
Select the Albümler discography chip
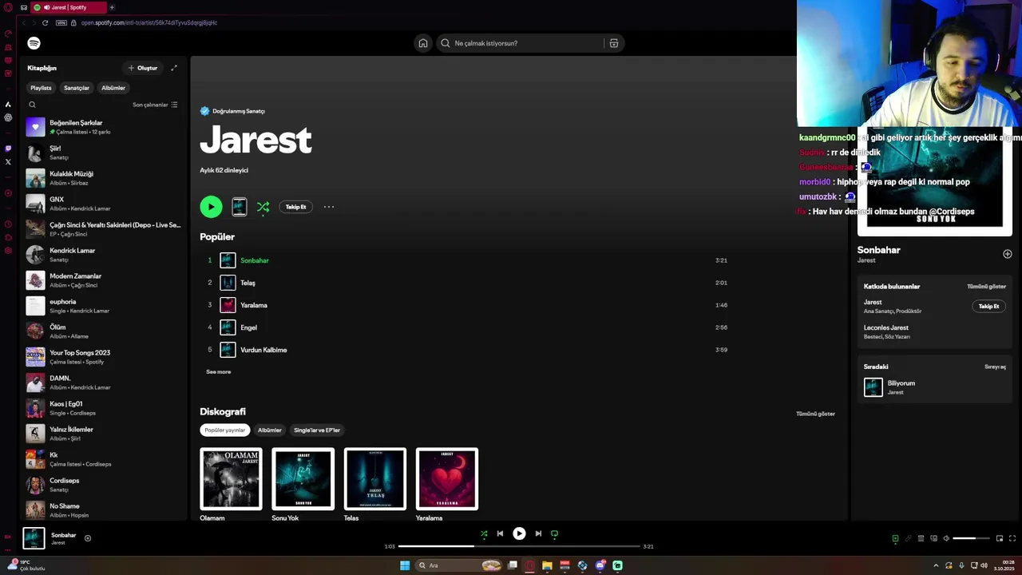[x=270, y=430]
